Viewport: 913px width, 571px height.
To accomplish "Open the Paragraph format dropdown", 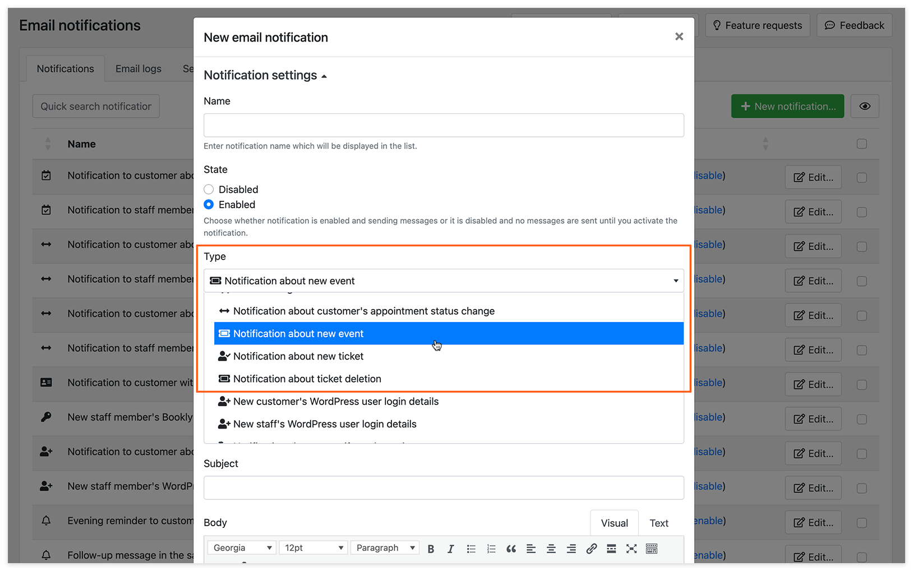I will tap(385, 547).
